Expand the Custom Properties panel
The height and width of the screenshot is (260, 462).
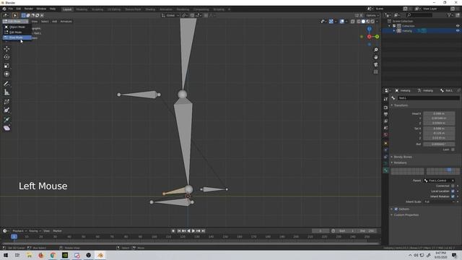(x=406, y=215)
